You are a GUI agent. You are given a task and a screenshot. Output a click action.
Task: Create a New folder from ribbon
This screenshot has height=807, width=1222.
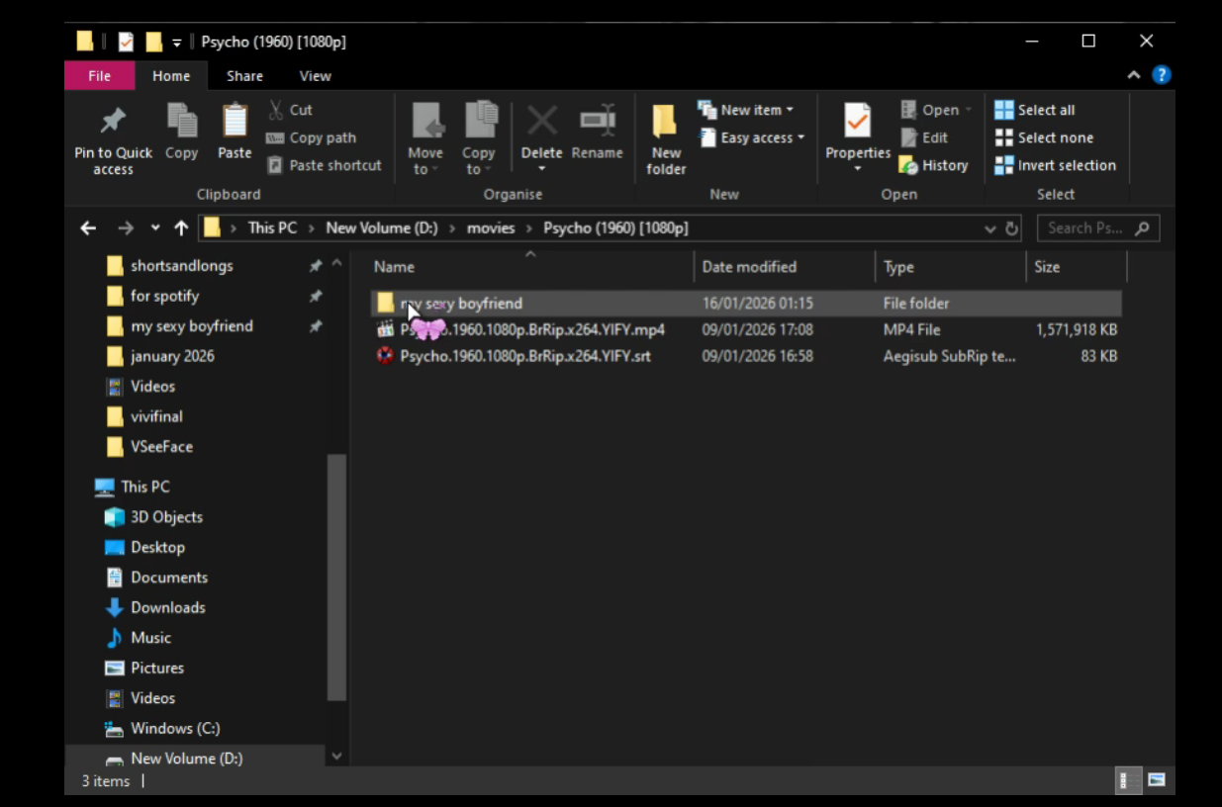pyautogui.click(x=666, y=139)
